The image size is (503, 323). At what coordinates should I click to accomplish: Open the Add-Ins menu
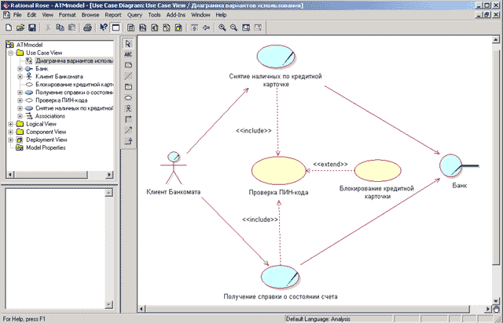pos(176,15)
